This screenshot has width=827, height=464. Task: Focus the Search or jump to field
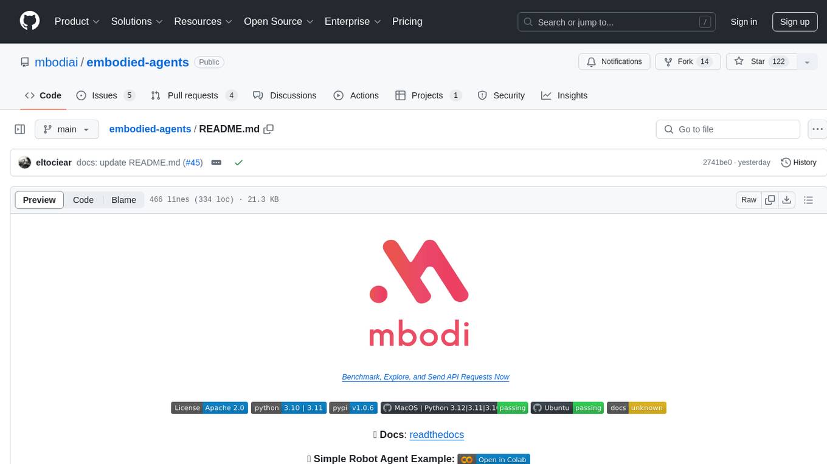pos(617,22)
